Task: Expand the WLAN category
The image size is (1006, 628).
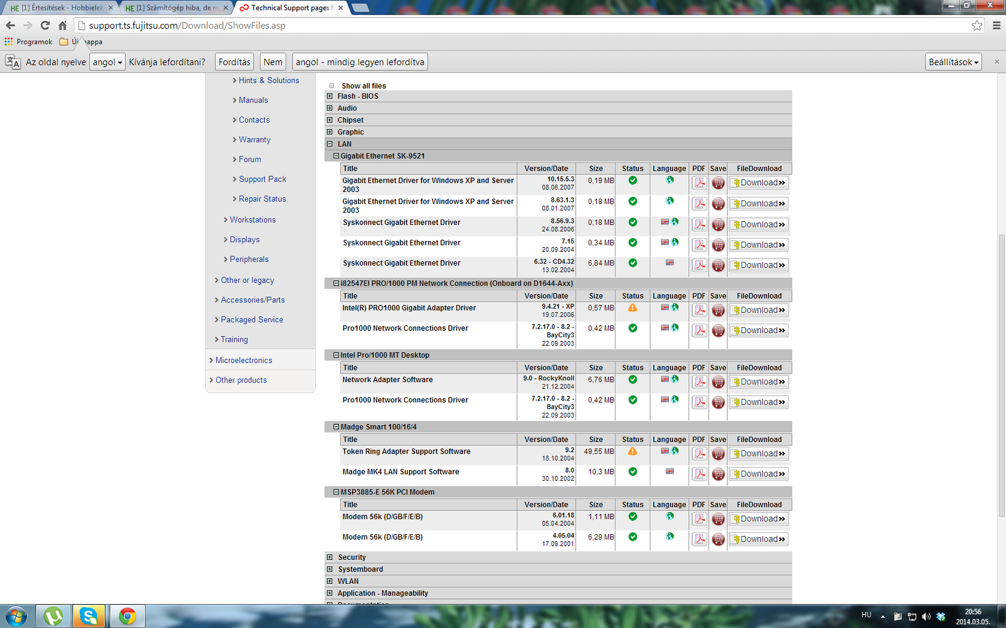Action: tap(330, 581)
